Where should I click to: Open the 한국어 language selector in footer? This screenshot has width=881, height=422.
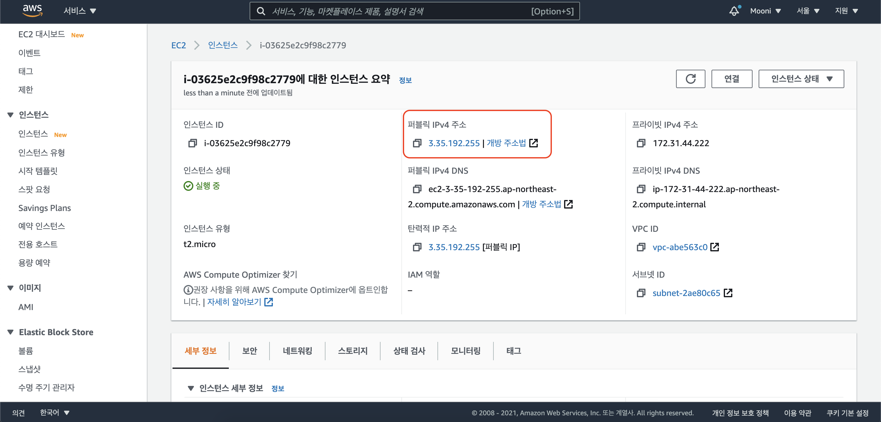(x=55, y=413)
